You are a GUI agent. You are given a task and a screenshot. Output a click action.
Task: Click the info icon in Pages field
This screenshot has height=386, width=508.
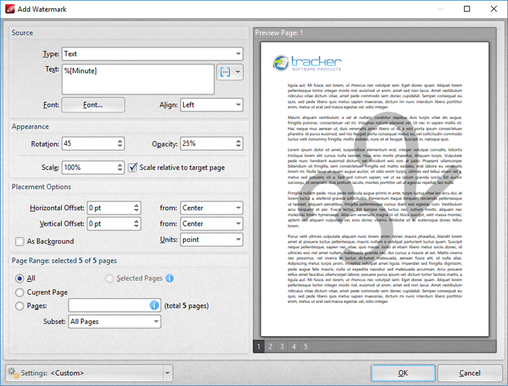[154, 305]
